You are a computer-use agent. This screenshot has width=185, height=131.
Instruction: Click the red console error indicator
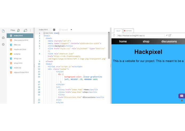pos(125,31)
